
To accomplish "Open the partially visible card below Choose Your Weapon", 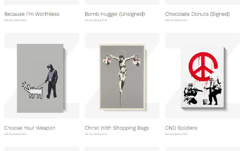I will pyautogui.click(x=42, y=149).
